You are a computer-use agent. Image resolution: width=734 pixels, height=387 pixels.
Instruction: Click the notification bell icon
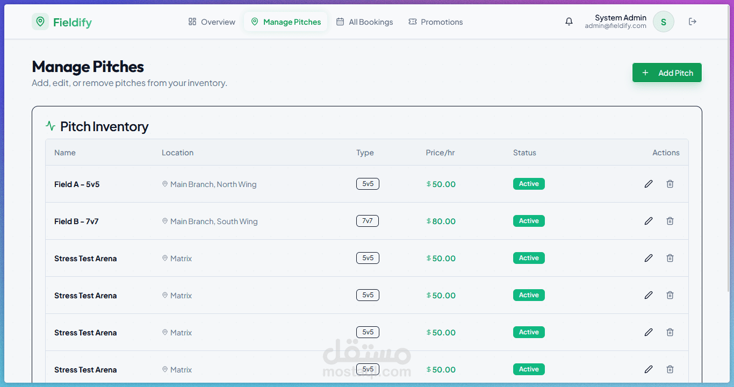(x=569, y=22)
